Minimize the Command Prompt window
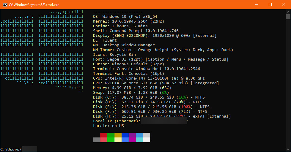The width and height of the screenshot is (291, 152). click(x=257, y=4)
